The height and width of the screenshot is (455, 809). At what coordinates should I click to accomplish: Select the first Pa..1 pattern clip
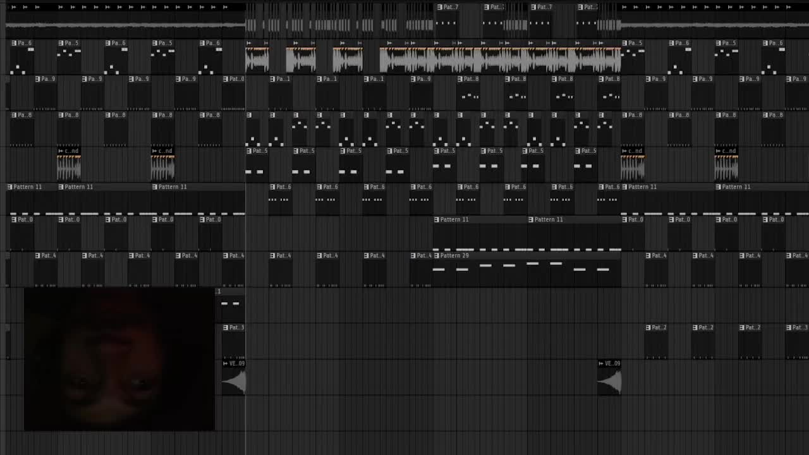pos(281,92)
